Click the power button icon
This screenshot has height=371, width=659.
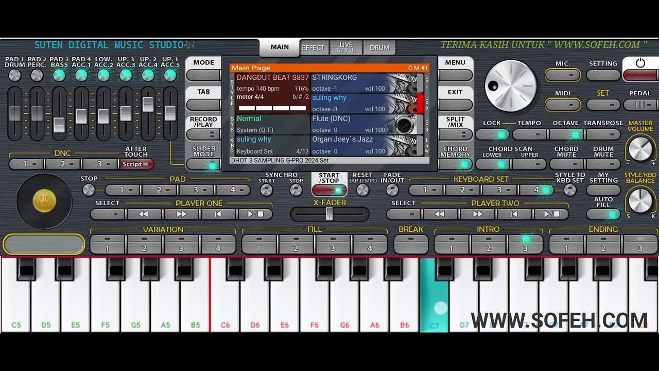point(640,63)
